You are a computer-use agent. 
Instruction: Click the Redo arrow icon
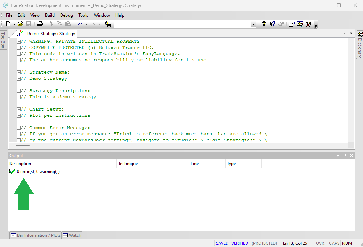93,24
